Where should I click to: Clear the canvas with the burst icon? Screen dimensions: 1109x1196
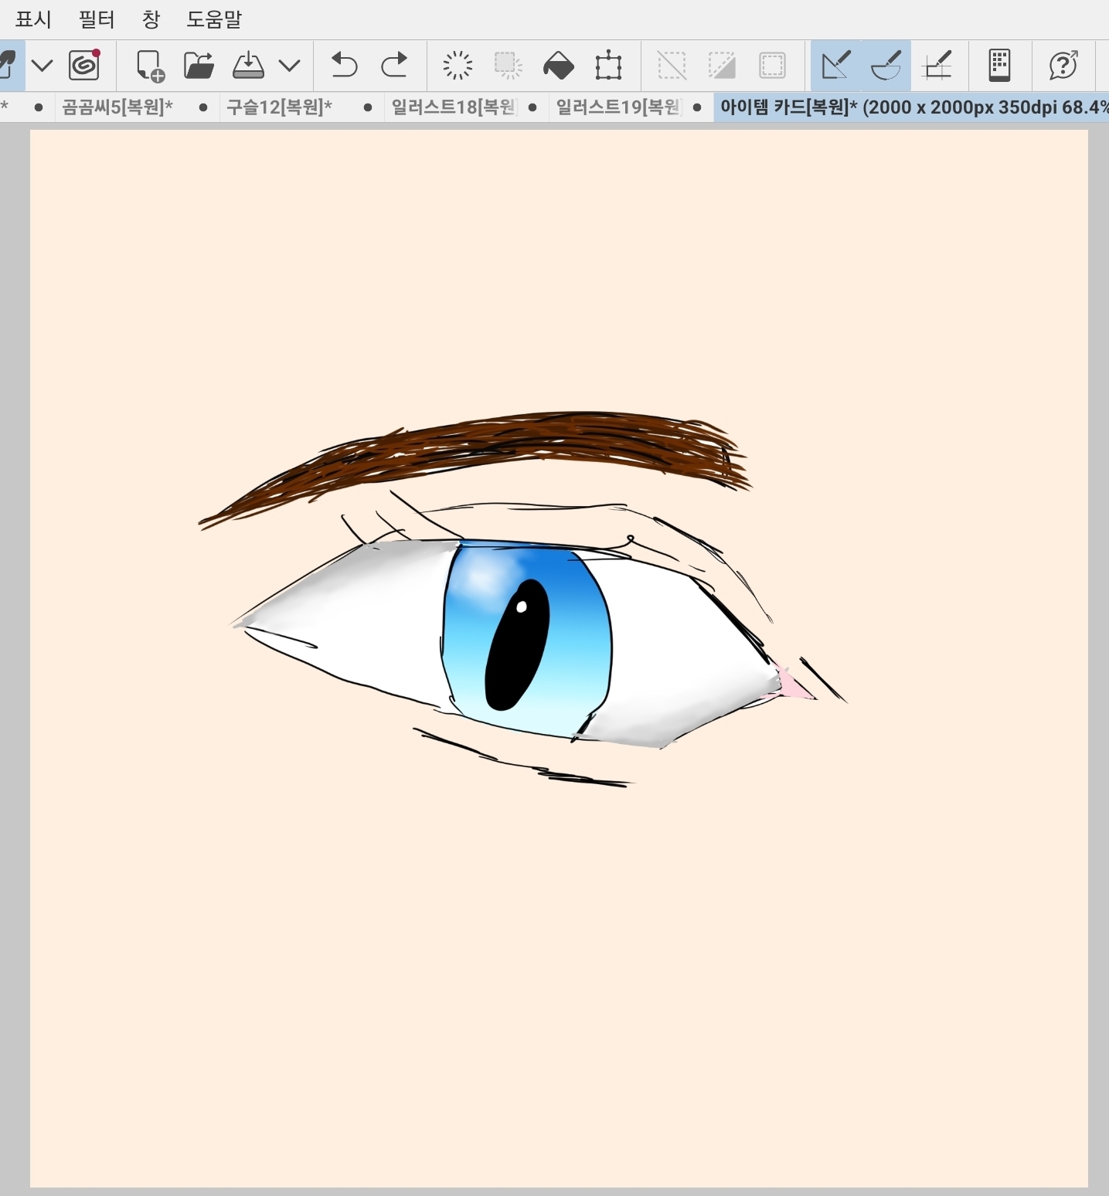tap(458, 66)
